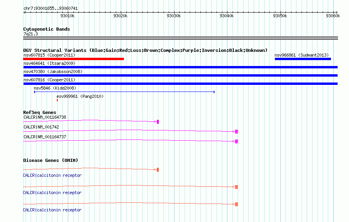349x222 pixels.
Task: Click the nsv607815 (Cooper2011) label
Action: 49,55
